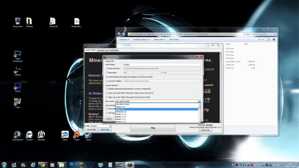Select the highlighted release 1.8 entry
The image size is (299, 168).
point(157,109)
